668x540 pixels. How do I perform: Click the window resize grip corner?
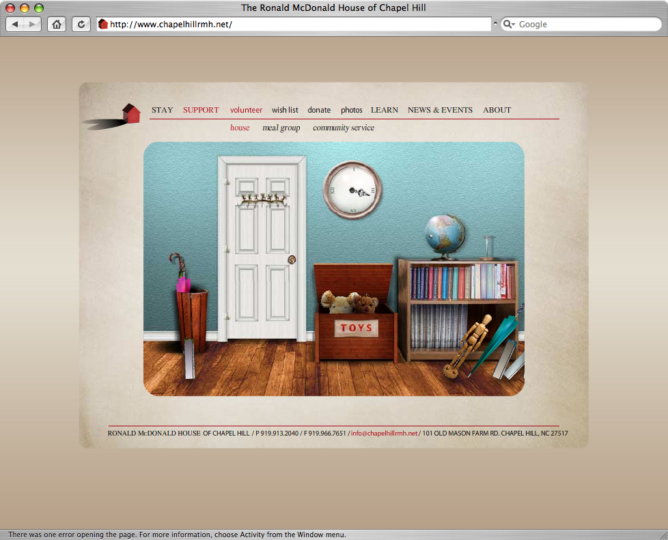pyautogui.click(x=663, y=535)
